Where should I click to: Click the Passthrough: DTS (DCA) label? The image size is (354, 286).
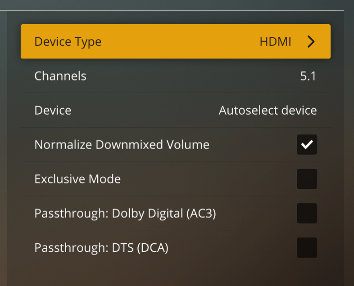[x=101, y=247]
